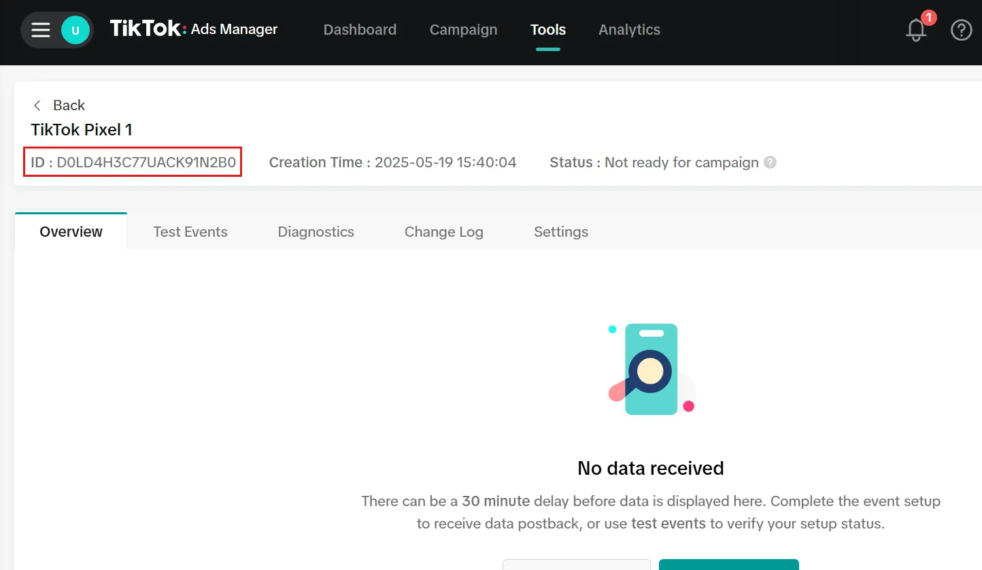Select the Tools menu
982x570 pixels.
(548, 30)
